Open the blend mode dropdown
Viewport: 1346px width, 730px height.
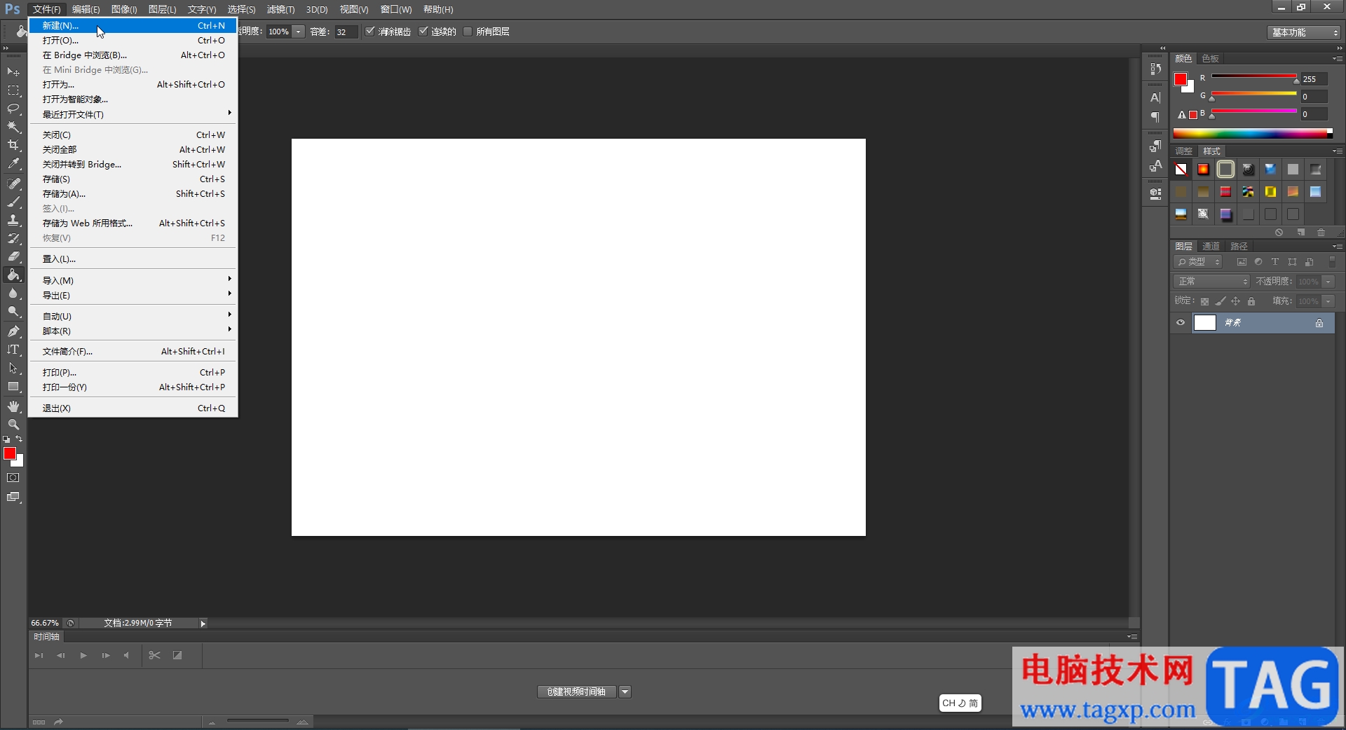pos(1211,281)
